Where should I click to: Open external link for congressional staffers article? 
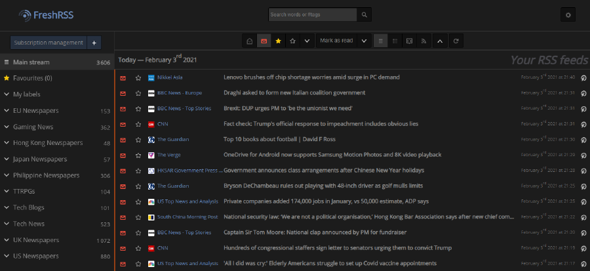point(583,249)
